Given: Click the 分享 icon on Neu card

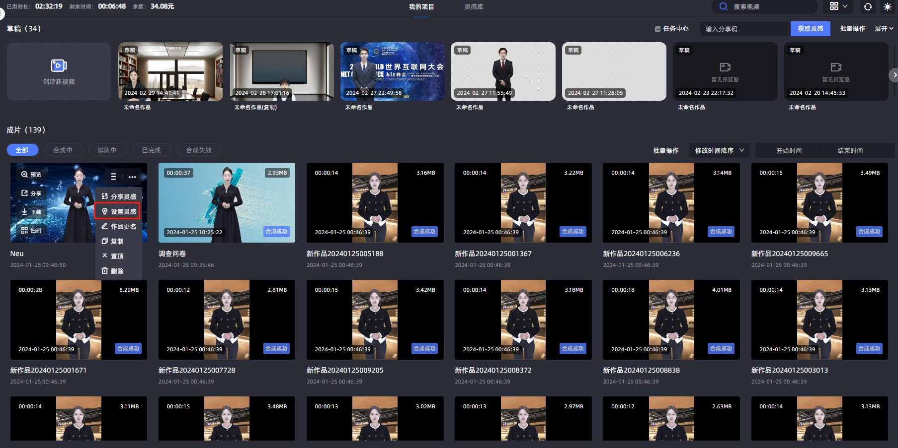Looking at the screenshot, I should click(x=24, y=193).
